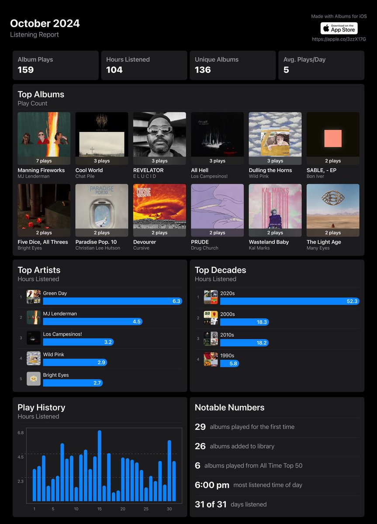This screenshot has width=377, height=524.
Task: Click the E L U C I D artist name
Action: coord(145,176)
